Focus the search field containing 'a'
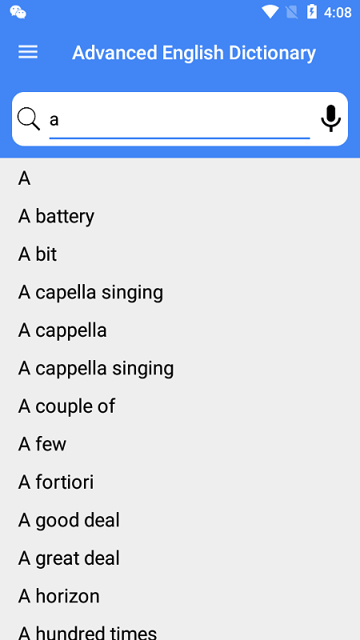The height and width of the screenshot is (640, 360). pos(179,120)
